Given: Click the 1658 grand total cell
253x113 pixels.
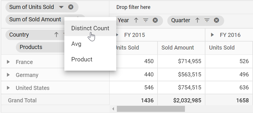Looking at the screenshot, I should point(229,100).
